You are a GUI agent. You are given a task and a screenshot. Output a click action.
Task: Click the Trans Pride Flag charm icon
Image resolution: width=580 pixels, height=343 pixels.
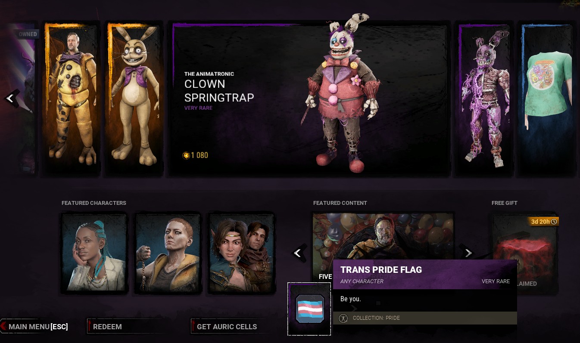tap(309, 309)
